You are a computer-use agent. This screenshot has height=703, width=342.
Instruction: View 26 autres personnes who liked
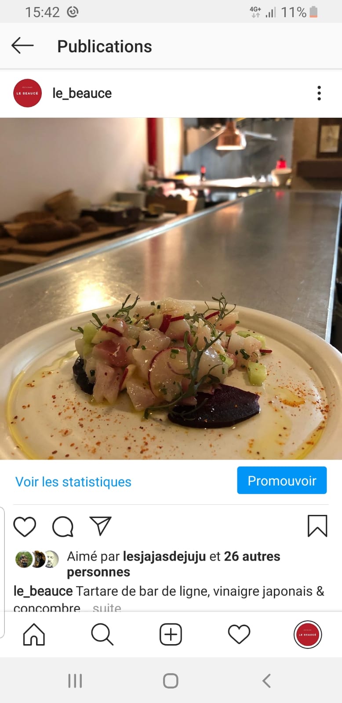pyautogui.click(x=174, y=564)
